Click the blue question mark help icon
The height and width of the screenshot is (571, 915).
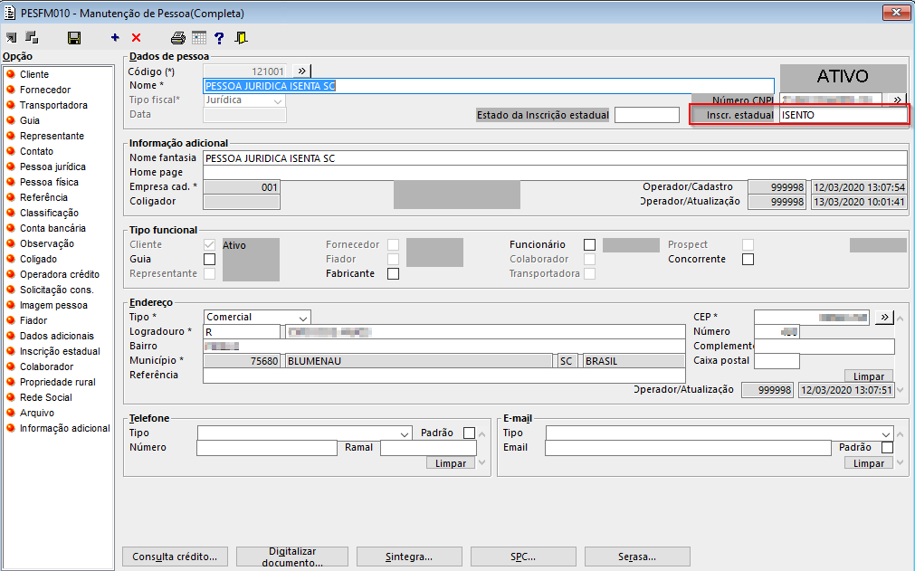[219, 38]
